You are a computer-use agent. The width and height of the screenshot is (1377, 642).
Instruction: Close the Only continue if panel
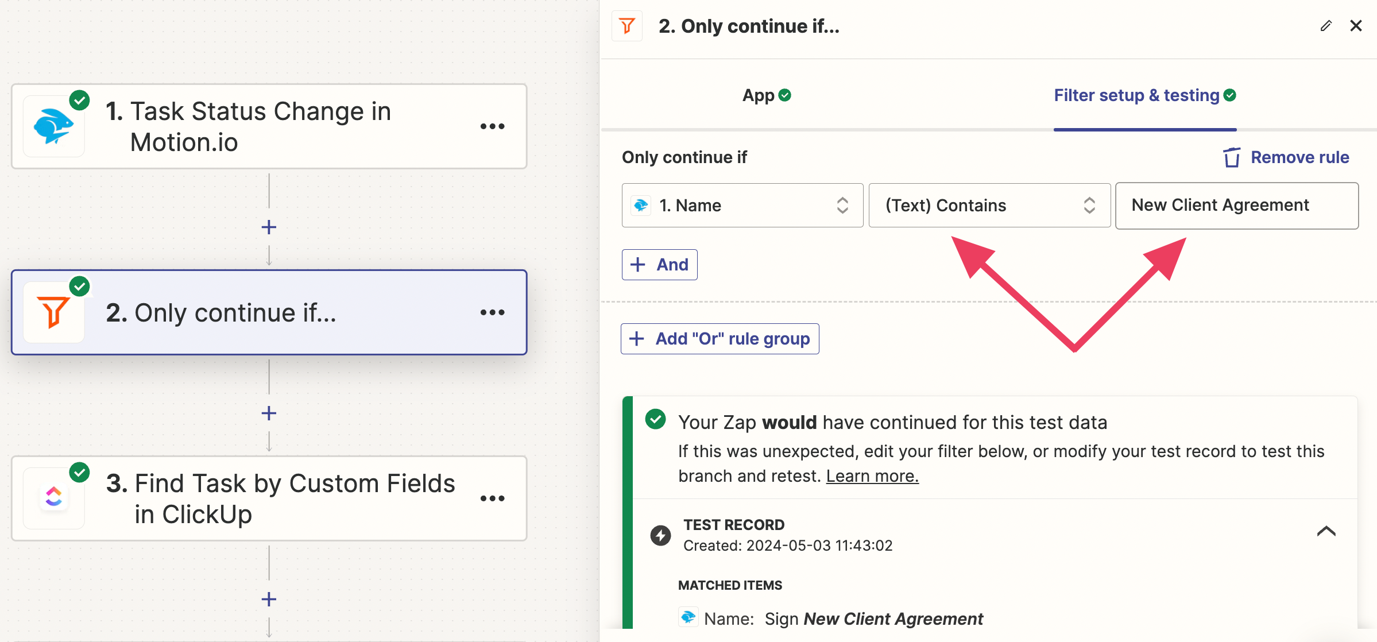click(x=1356, y=26)
